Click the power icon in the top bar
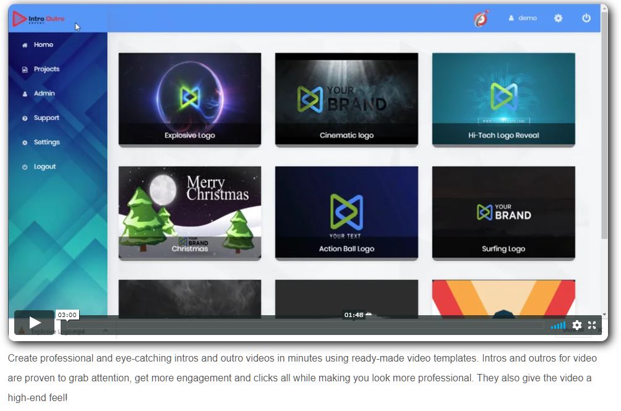The height and width of the screenshot is (411, 621). pos(586,19)
